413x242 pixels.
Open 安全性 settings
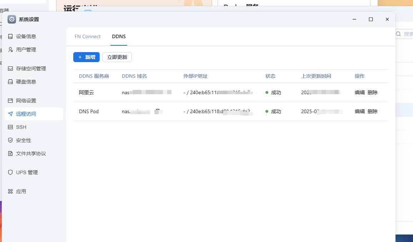[x=34, y=140]
